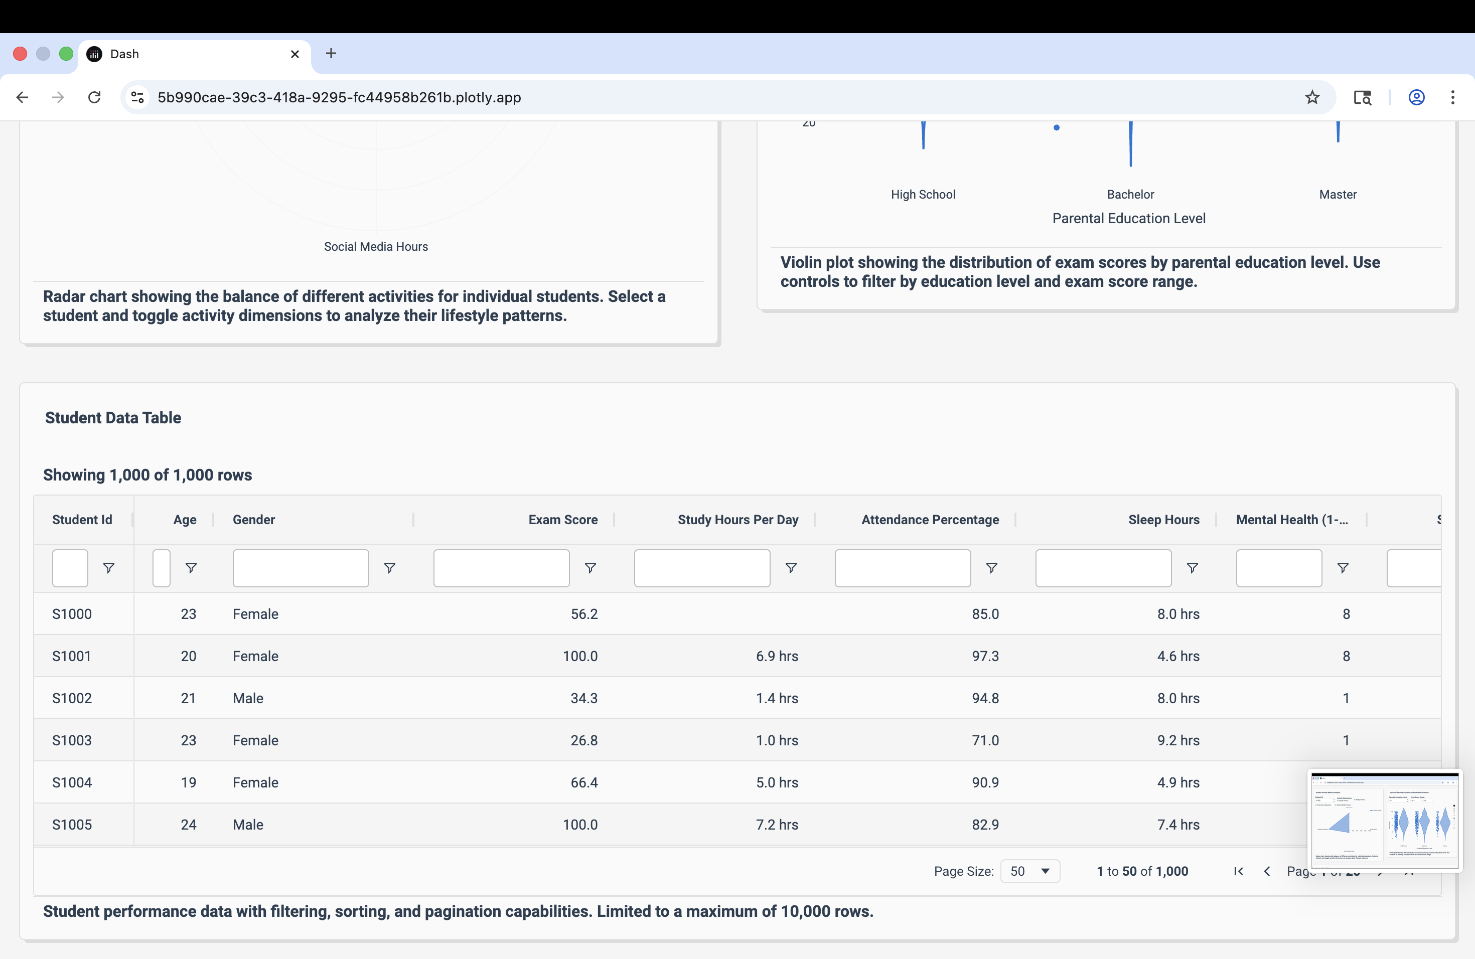
Task: Open the Exam Score filter funnel icon
Action: click(590, 568)
